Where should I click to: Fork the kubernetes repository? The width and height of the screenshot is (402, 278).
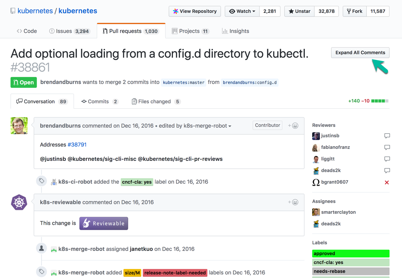(355, 11)
